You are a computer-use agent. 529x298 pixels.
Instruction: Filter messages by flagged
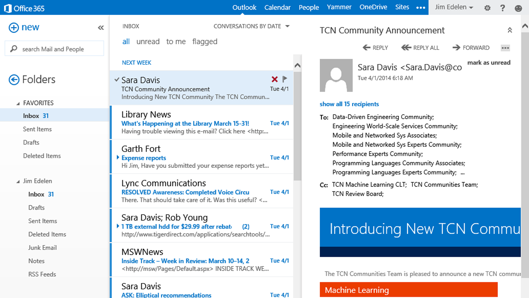pyautogui.click(x=205, y=41)
